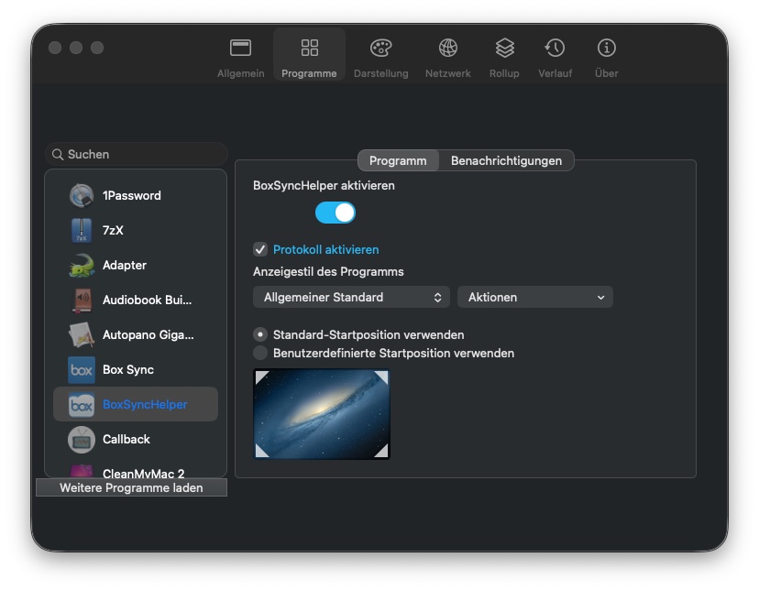Switch to the Benachrichtigungen tab
The width and height of the screenshot is (759, 590).
(506, 160)
